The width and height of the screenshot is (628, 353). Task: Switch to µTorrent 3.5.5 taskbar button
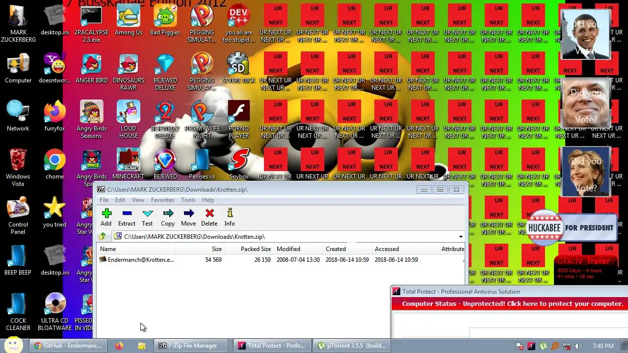click(352, 346)
